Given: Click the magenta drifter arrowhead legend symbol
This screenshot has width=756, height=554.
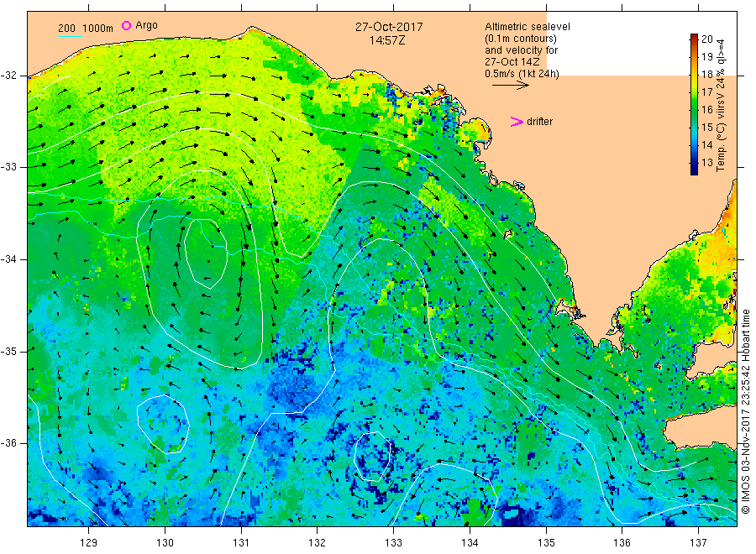Looking at the screenshot, I should coord(517,122).
